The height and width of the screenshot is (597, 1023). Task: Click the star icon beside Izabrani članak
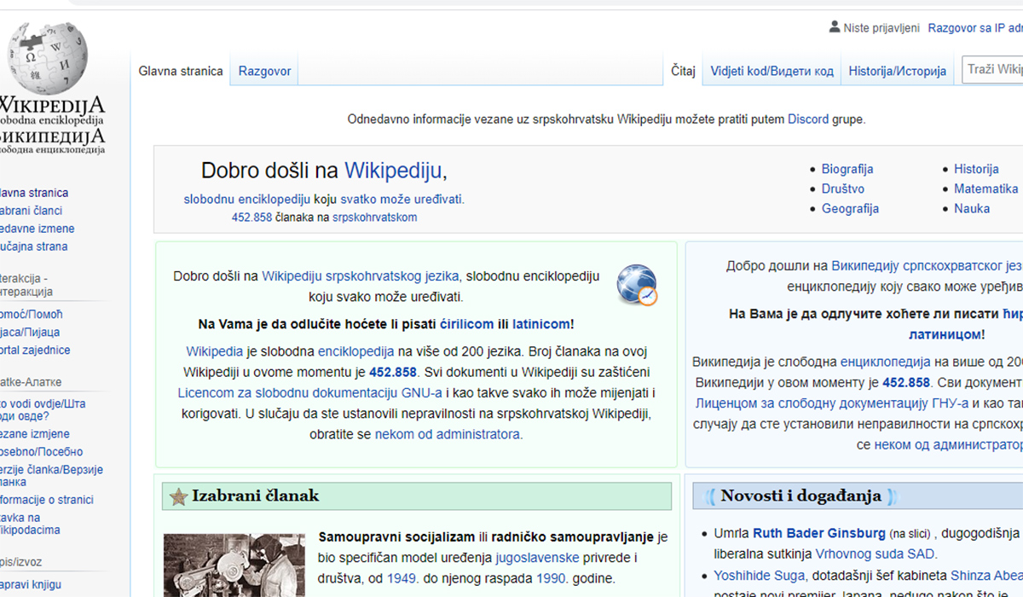point(178,496)
